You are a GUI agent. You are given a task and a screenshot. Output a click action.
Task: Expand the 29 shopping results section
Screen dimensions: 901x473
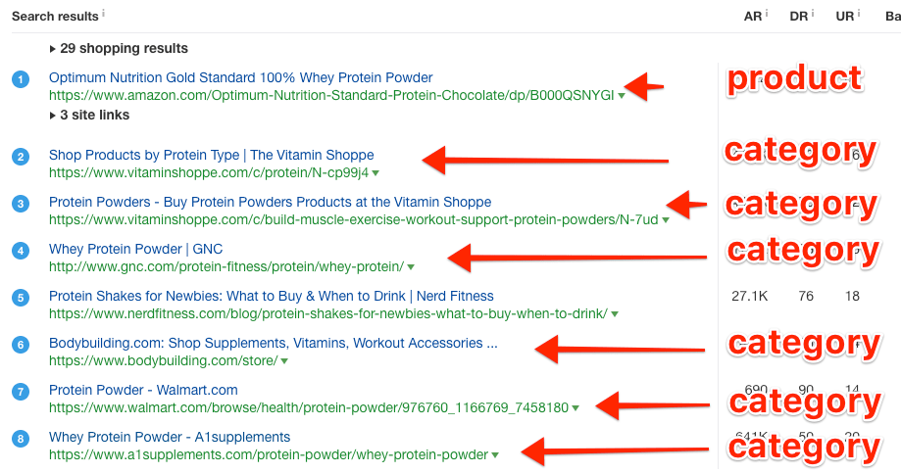pyautogui.click(x=119, y=49)
